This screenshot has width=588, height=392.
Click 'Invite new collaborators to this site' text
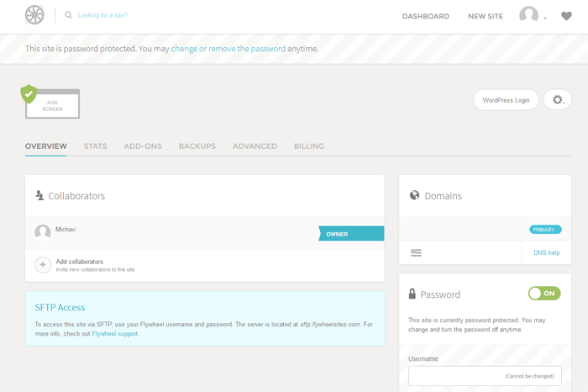click(95, 269)
